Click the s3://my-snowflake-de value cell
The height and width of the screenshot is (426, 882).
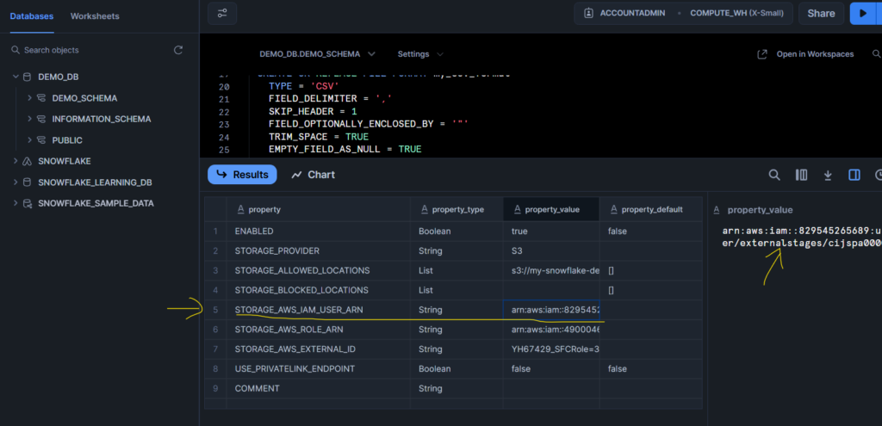click(551, 270)
